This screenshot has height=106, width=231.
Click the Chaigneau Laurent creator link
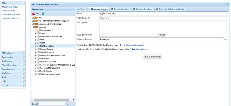(133, 45)
